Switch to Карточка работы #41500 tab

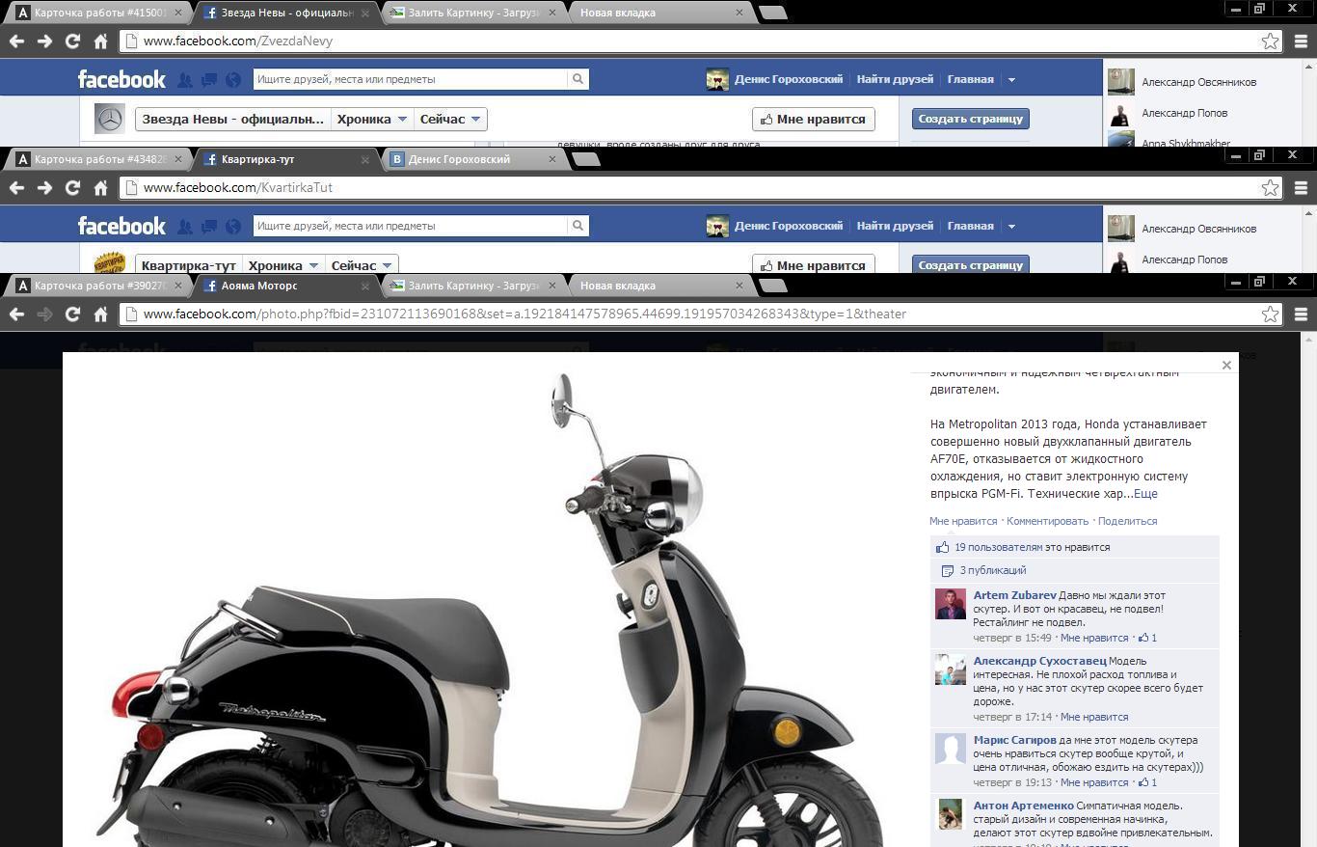pyautogui.click(x=98, y=13)
